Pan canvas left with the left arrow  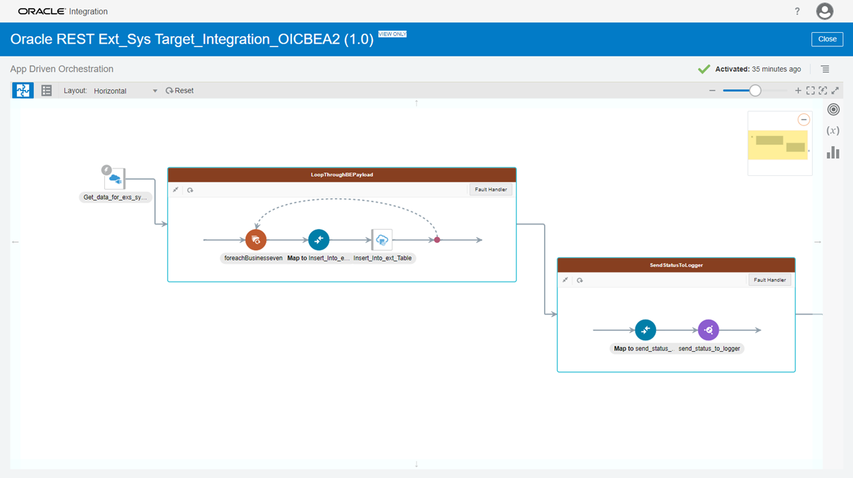[x=15, y=242]
